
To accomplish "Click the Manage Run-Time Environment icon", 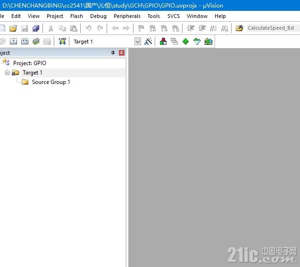I will [185, 42].
